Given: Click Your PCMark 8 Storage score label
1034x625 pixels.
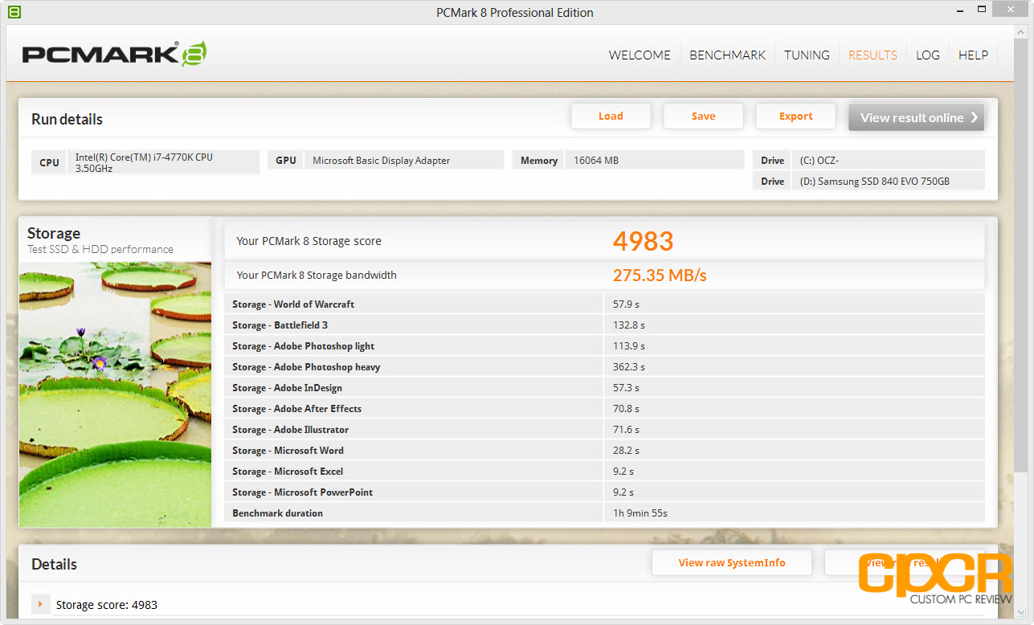Looking at the screenshot, I should (x=309, y=241).
